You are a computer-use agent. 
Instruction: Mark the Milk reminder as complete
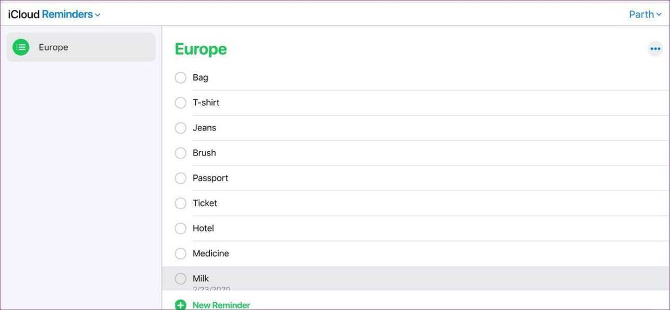[180, 279]
